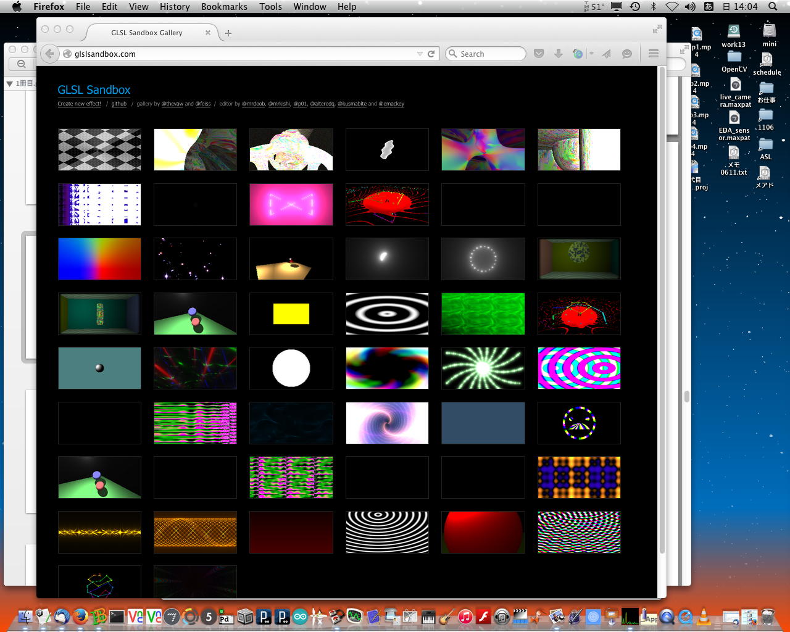
Task: Collapse the 1冊目 disclosure triangle in background window
Action: [x=9, y=83]
